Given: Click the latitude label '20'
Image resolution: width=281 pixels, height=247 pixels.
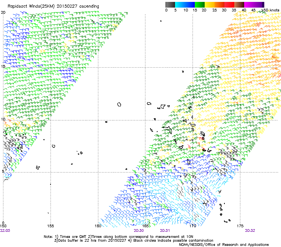Looking at the screenshot, I should click(x=3, y=13).
